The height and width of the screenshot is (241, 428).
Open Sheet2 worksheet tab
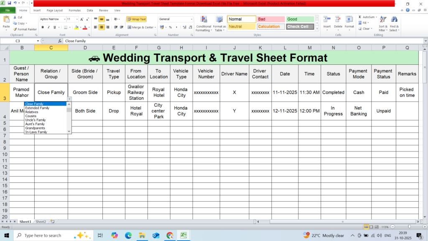tap(41, 221)
